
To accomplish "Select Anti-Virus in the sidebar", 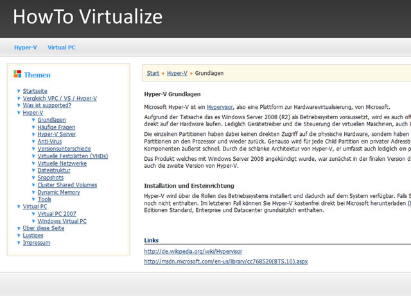I will pos(50,142).
